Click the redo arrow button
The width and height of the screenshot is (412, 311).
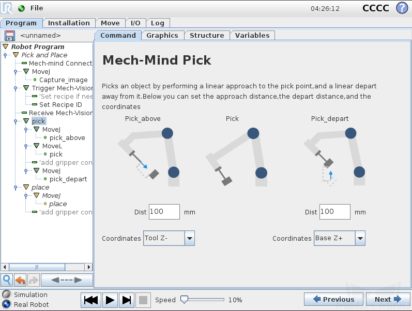[34, 280]
